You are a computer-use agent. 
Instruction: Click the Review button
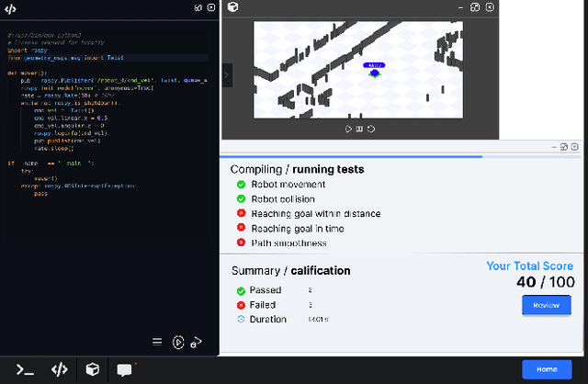coord(546,305)
